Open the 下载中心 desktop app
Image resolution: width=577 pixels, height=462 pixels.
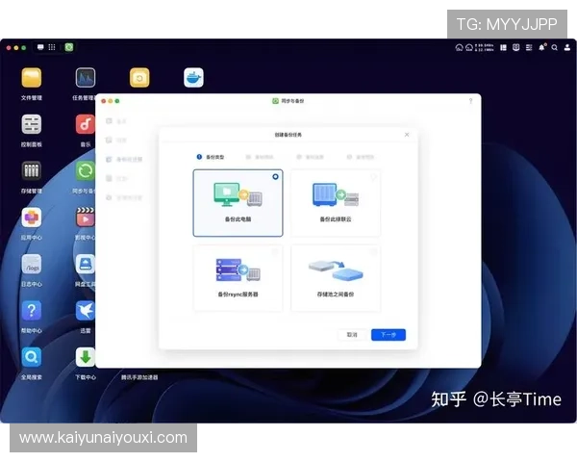pos(86,357)
